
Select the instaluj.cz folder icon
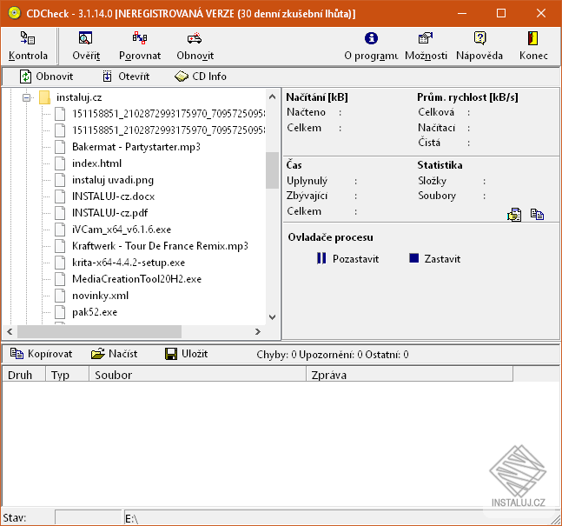point(44,97)
